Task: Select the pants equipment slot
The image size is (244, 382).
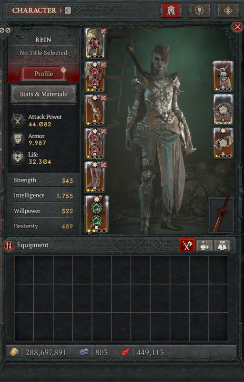Action: point(95,143)
